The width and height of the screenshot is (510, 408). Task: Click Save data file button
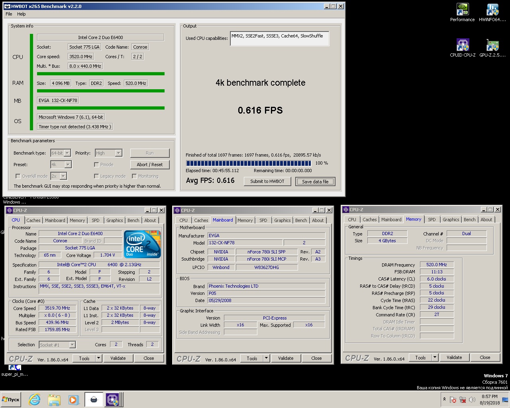[315, 182]
